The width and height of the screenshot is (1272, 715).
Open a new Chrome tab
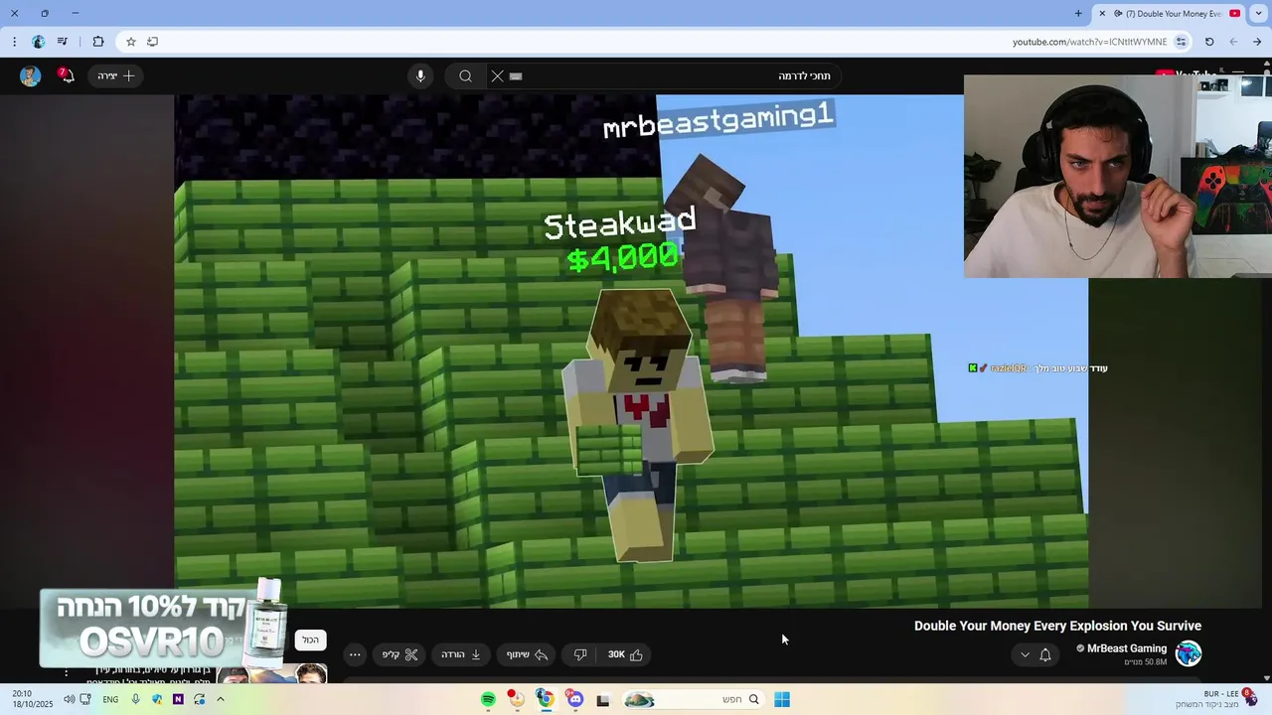tap(1078, 13)
